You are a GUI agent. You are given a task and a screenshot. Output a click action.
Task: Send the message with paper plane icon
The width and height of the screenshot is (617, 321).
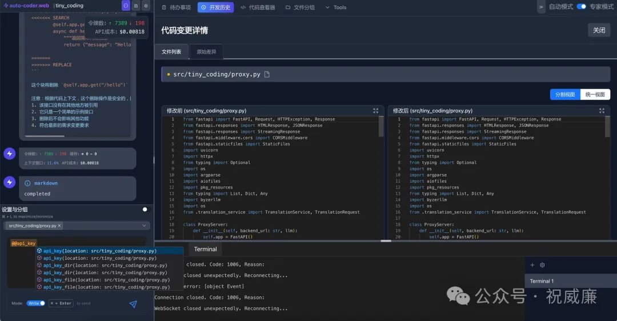pyautogui.click(x=133, y=304)
